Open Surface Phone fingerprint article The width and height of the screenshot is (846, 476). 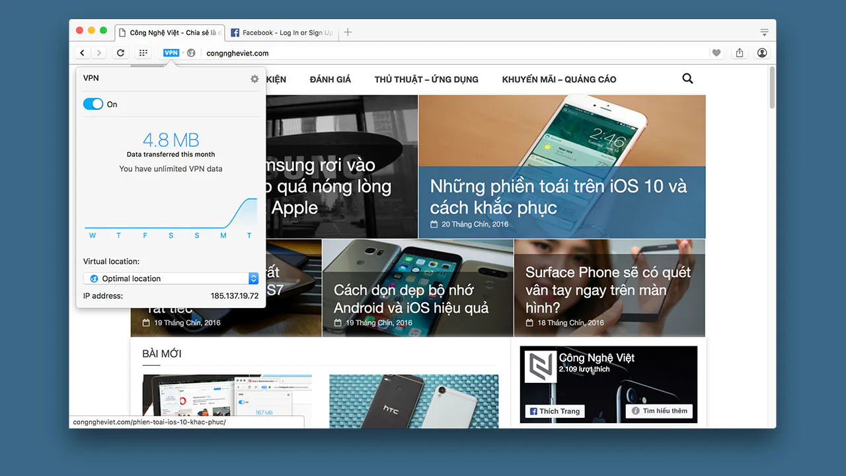[608, 290]
